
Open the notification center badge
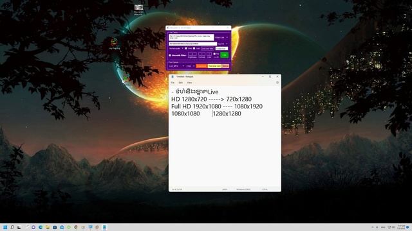click(x=407, y=227)
